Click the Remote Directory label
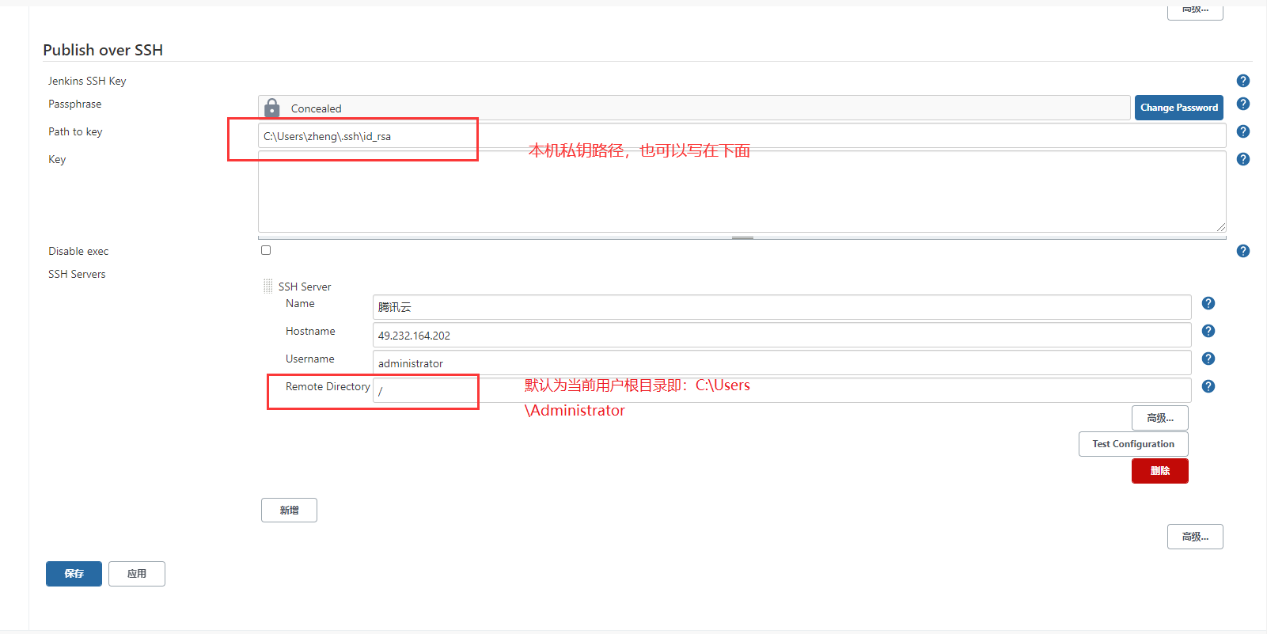 tap(328, 386)
